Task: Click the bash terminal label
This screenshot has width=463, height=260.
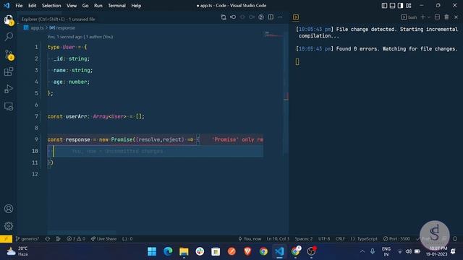Action: click(409, 17)
